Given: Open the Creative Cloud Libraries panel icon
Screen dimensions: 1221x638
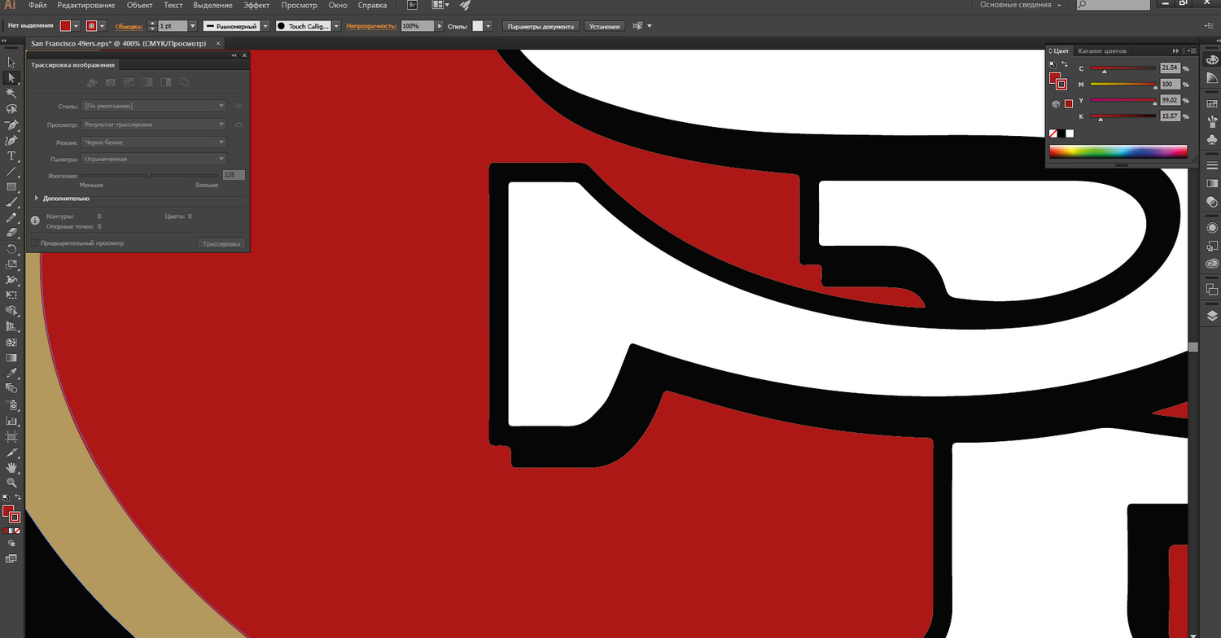Looking at the screenshot, I should click(x=1212, y=263).
